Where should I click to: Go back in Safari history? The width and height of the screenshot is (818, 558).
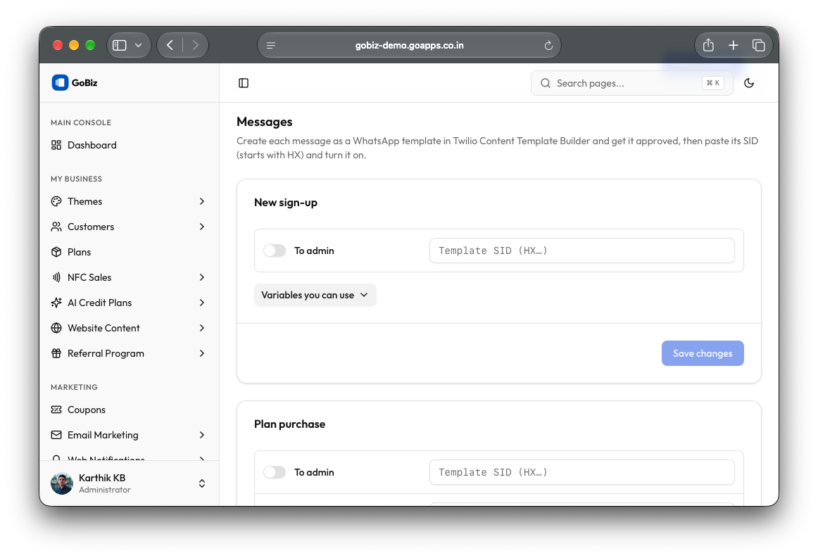tap(170, 45)
